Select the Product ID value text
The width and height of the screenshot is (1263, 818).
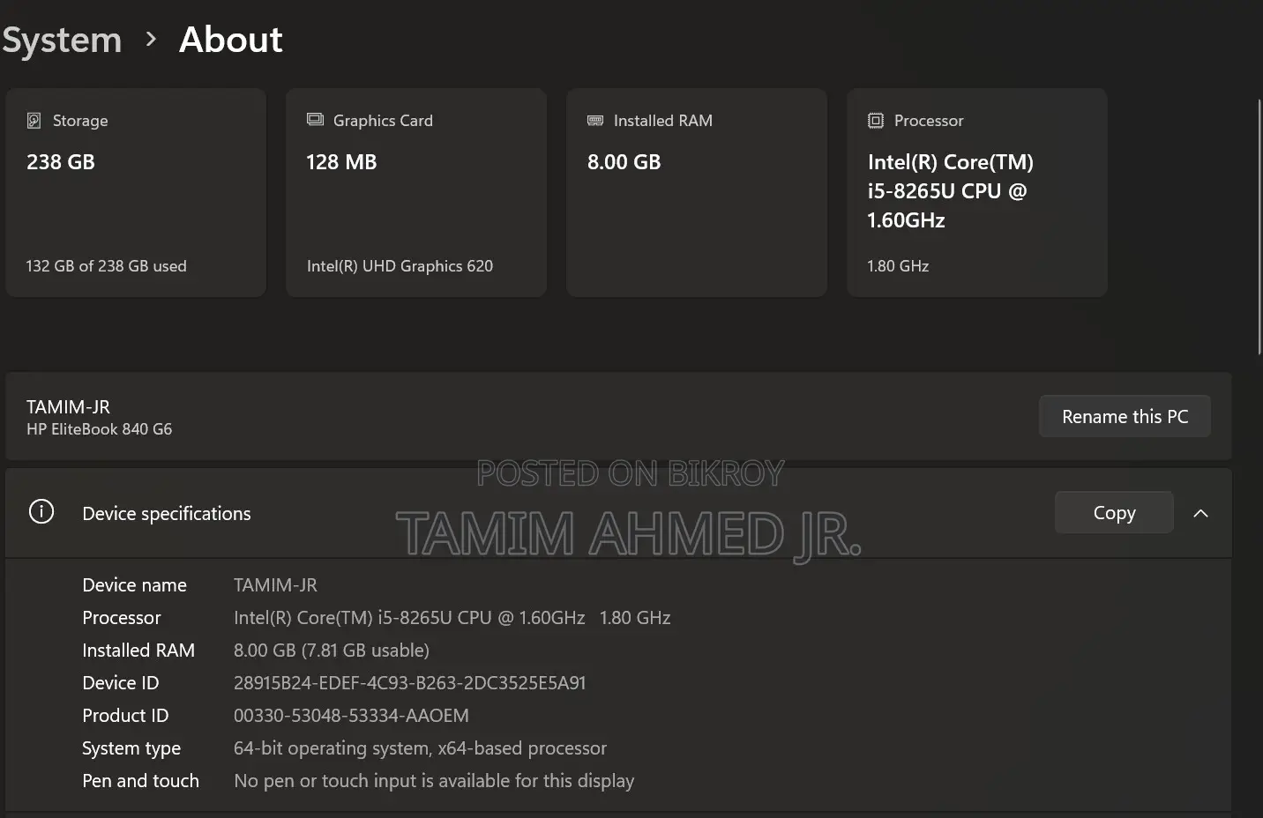click(x=351, y=716)
